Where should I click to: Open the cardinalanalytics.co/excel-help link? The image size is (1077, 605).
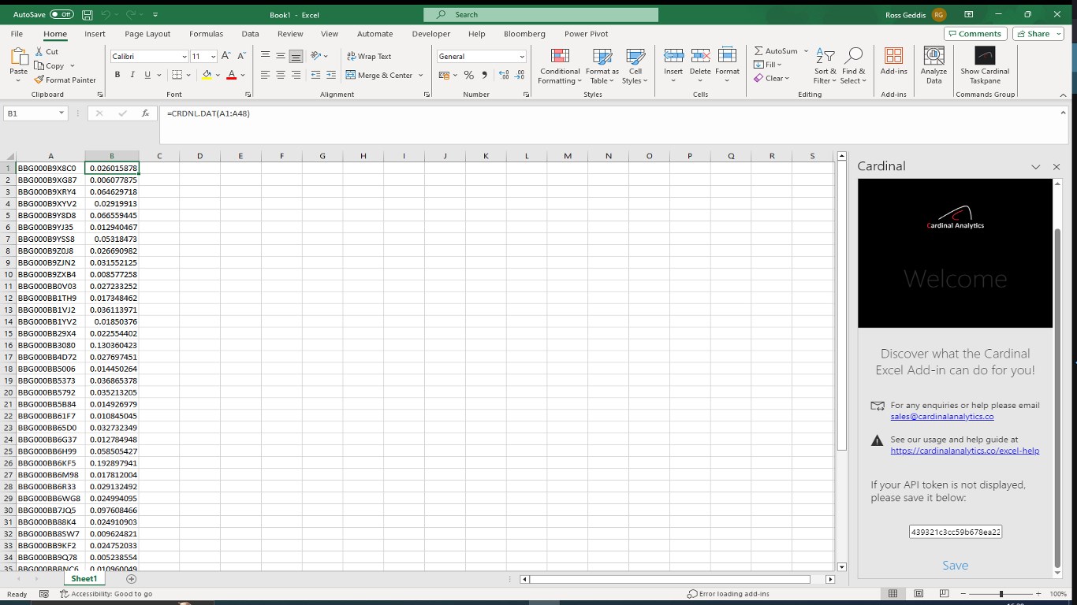point(964,451)
